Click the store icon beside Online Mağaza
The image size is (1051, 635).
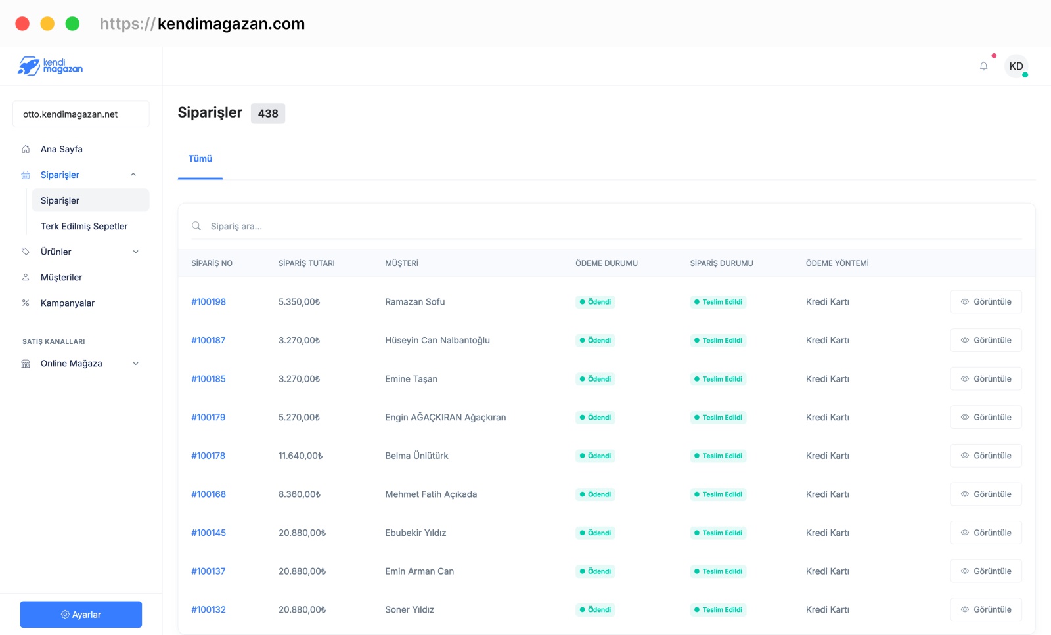[x=26, y=364]
